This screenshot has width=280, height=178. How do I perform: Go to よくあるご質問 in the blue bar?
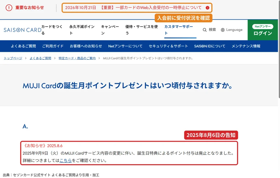[24, 46]
